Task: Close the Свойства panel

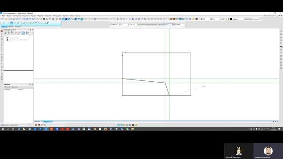Action: pos(32,84)
